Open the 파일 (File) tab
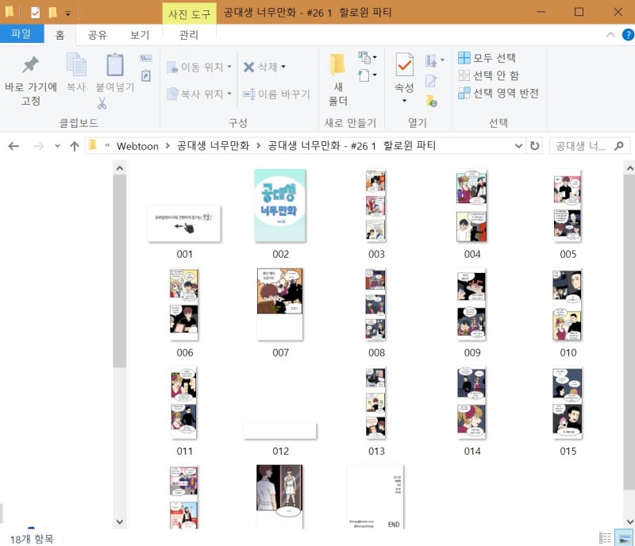 [22, 33]
